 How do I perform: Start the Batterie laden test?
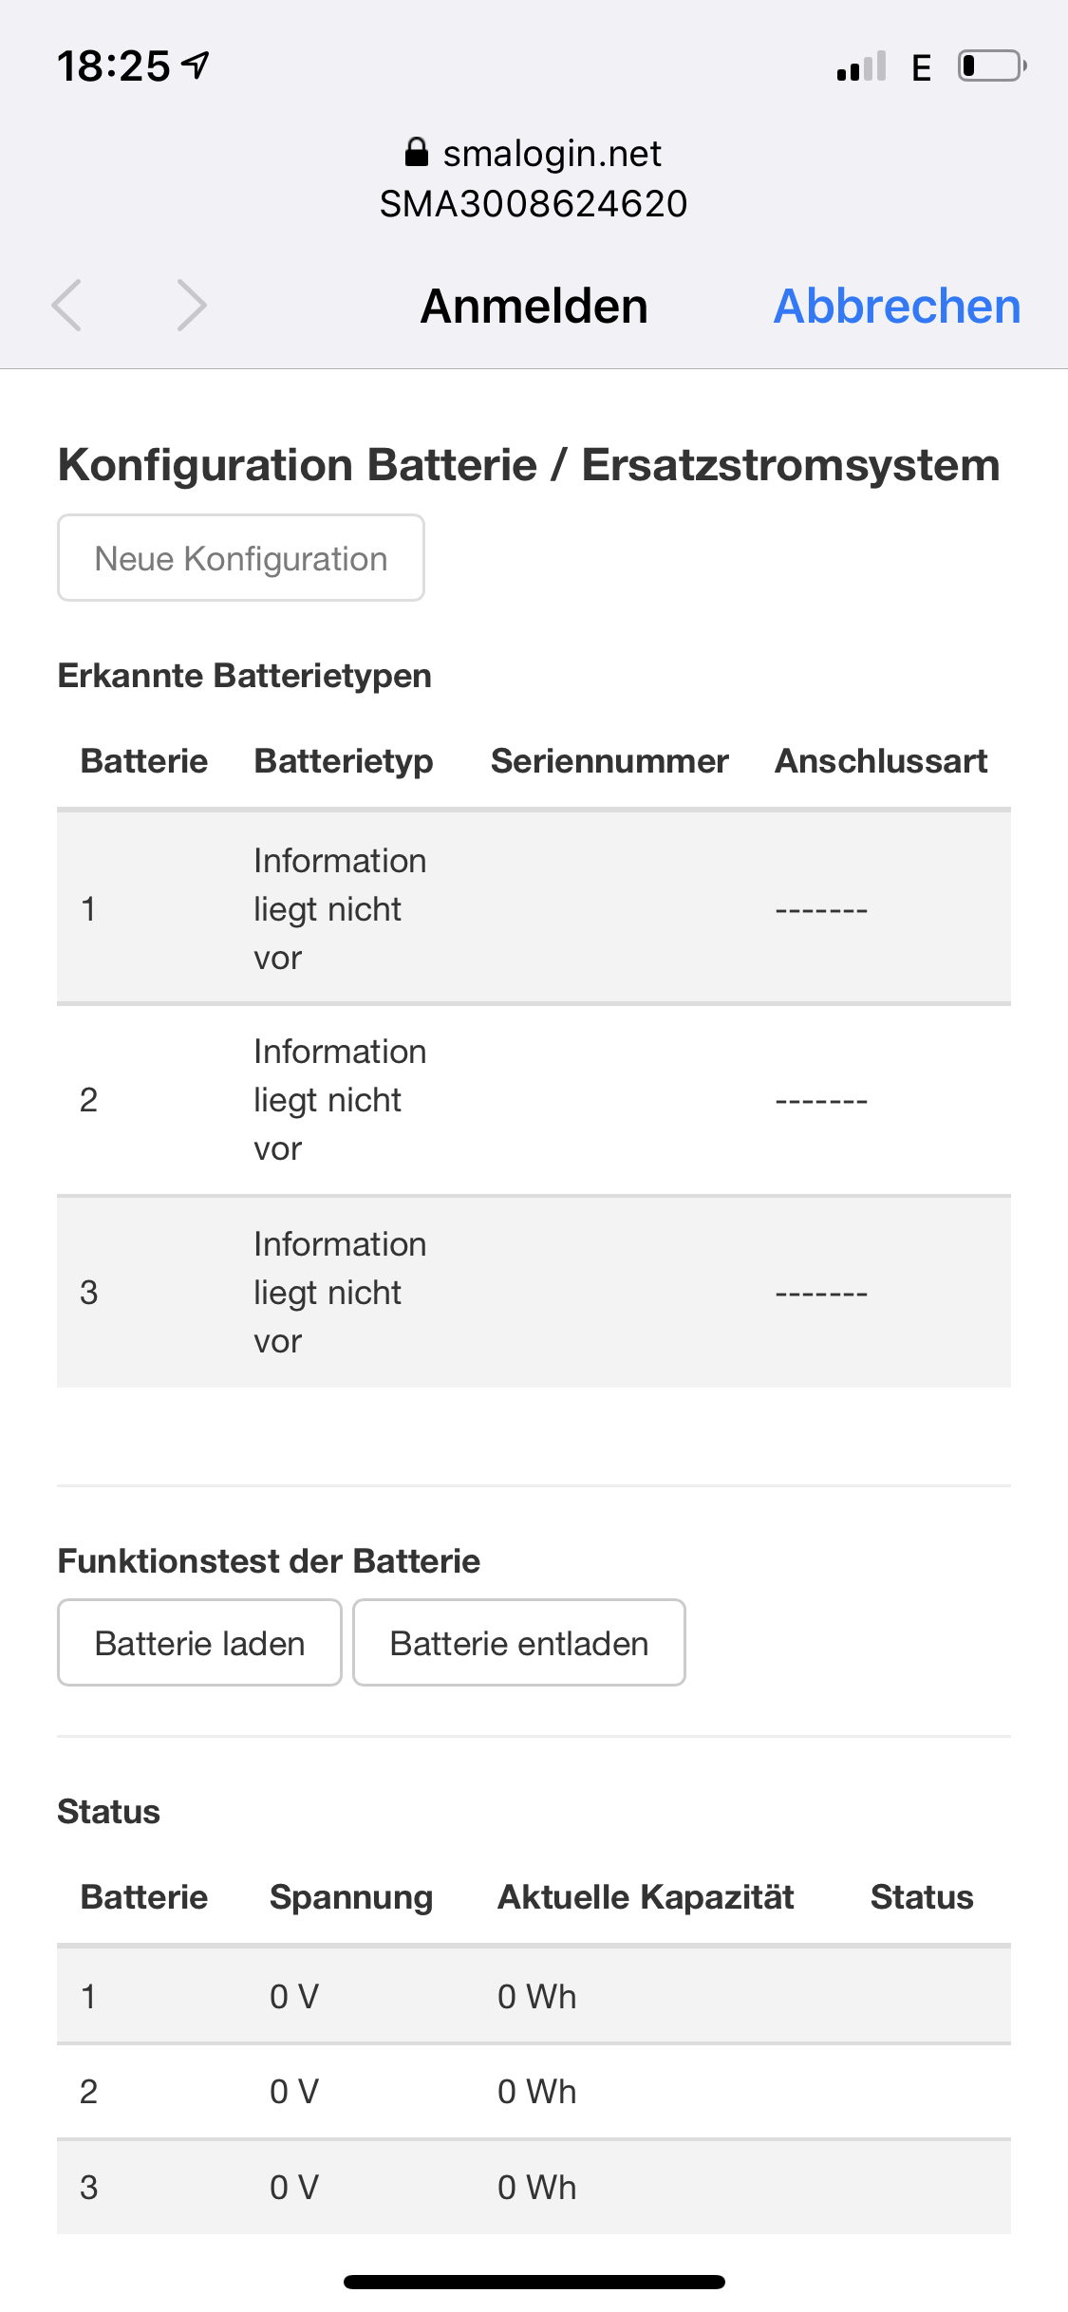point(199,1643)
